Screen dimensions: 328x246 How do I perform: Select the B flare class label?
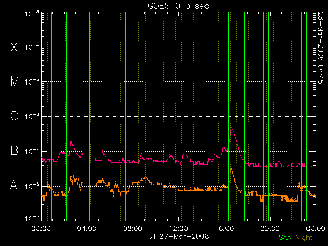[x=14, y=150]
